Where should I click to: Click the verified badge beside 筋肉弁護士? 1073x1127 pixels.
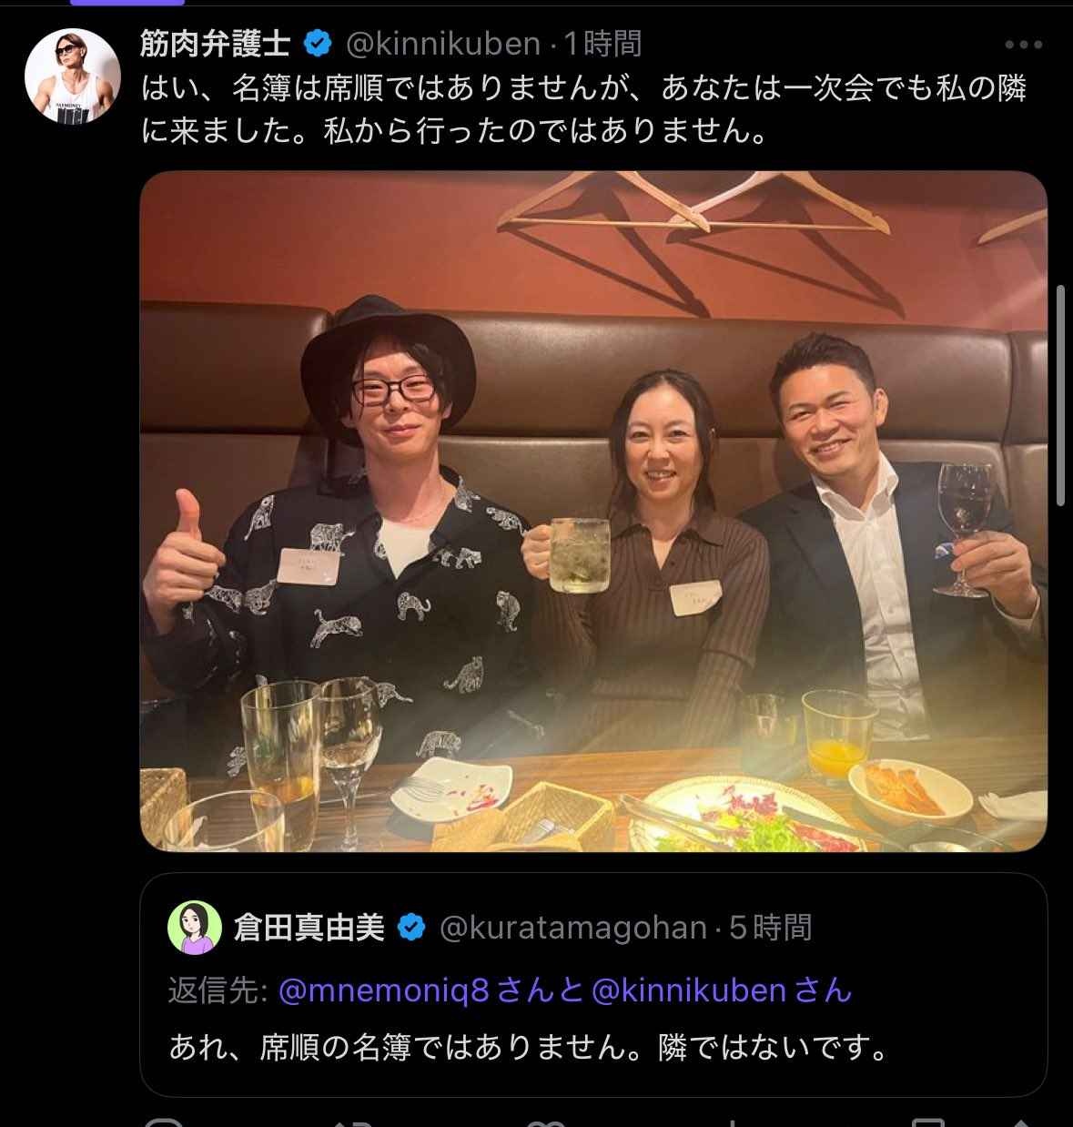click(x=317, y=44)
